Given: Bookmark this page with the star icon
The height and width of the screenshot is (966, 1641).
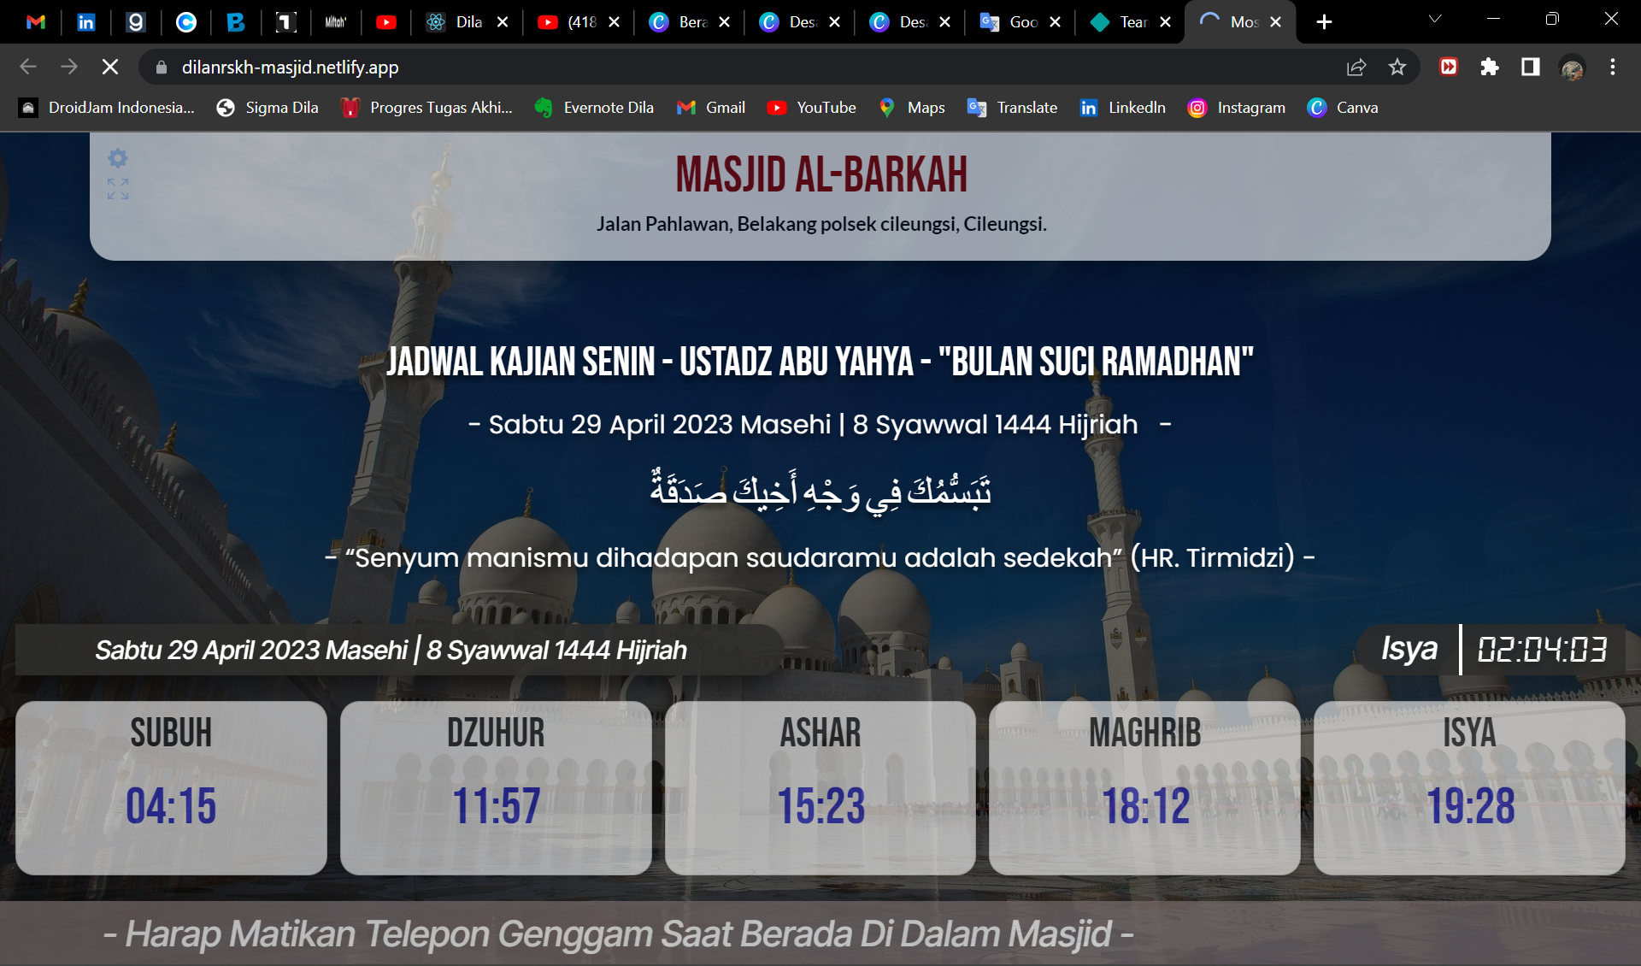Looking at the screenshot, I should (x=1397, y=67).
